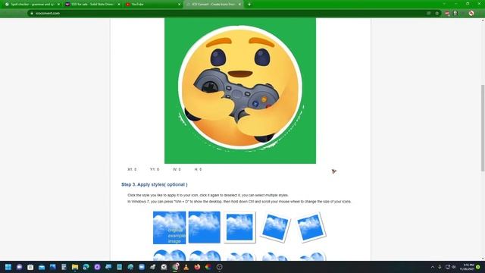Screen dimensions: 485x273
Task: Click the H height value
Action: [198, 169]
